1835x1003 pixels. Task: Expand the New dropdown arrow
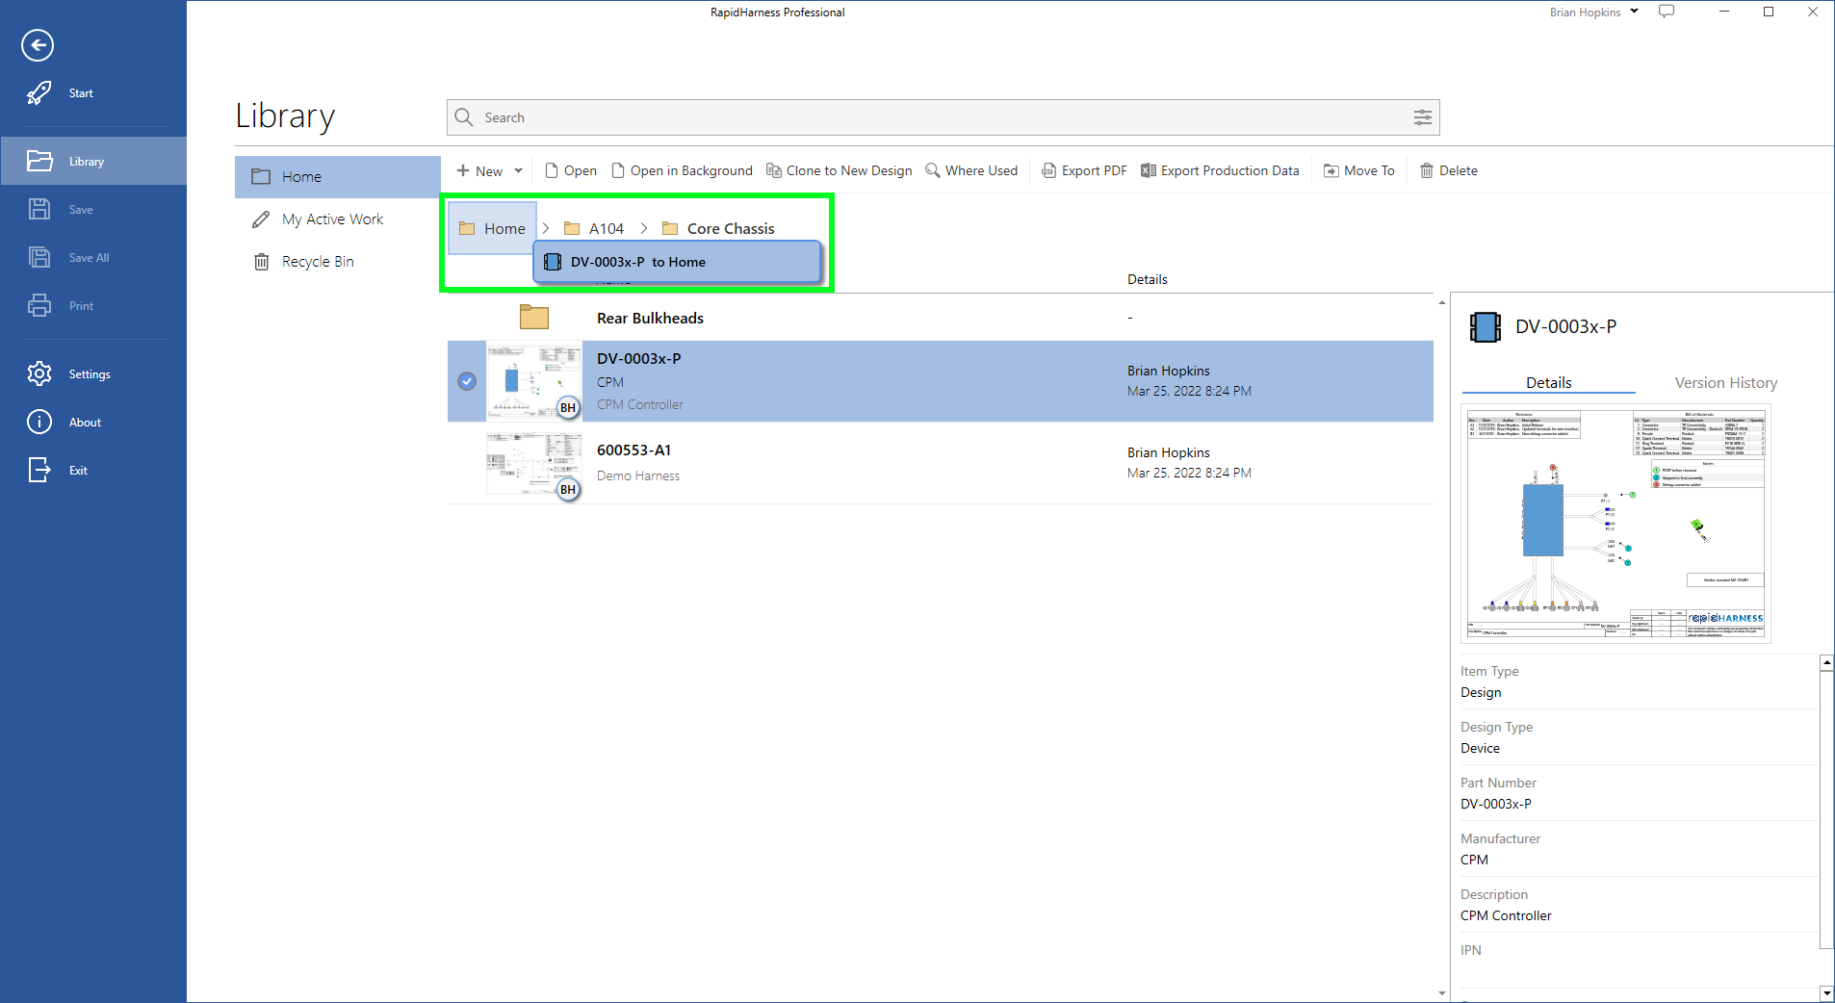click(518, 170)
